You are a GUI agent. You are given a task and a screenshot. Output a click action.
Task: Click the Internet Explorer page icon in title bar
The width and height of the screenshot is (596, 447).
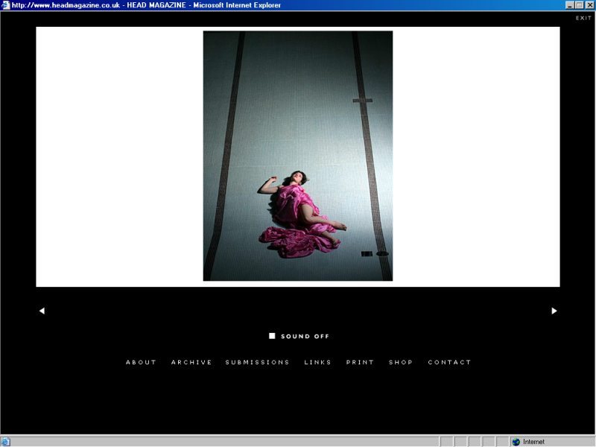[x=5, y=5]
